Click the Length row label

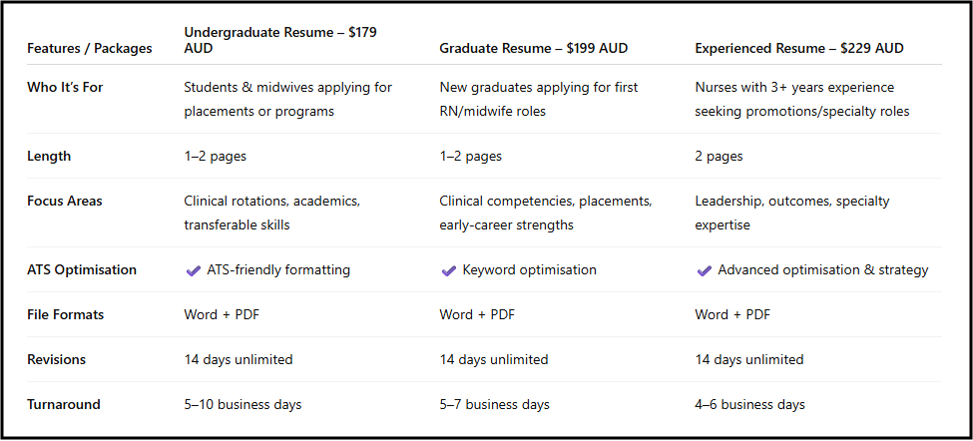(49, 157)
